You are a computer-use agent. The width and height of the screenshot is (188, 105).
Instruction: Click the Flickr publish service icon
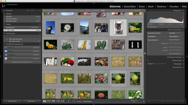point(6,59)
